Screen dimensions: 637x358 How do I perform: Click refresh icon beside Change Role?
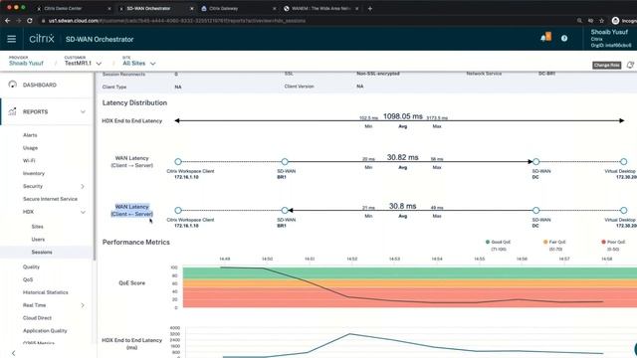click(630, 65)
